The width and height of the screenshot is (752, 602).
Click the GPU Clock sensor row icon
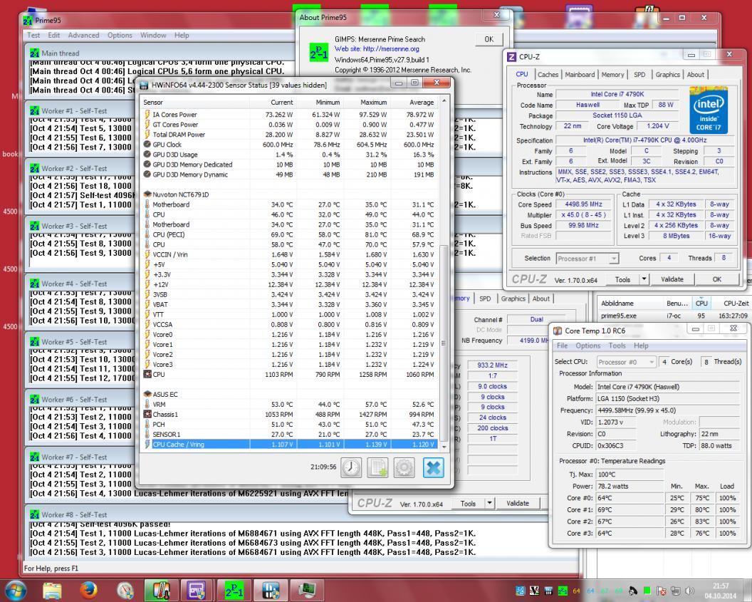(147, 145)
